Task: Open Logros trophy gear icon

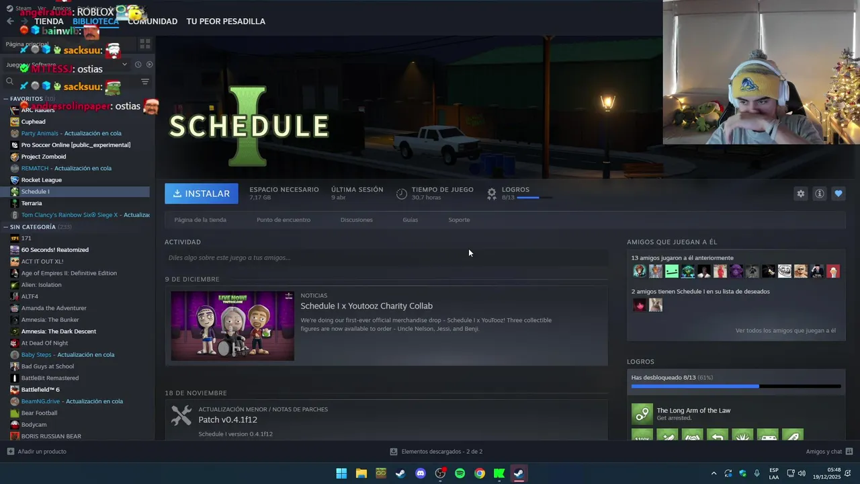Action: (492, 194)
